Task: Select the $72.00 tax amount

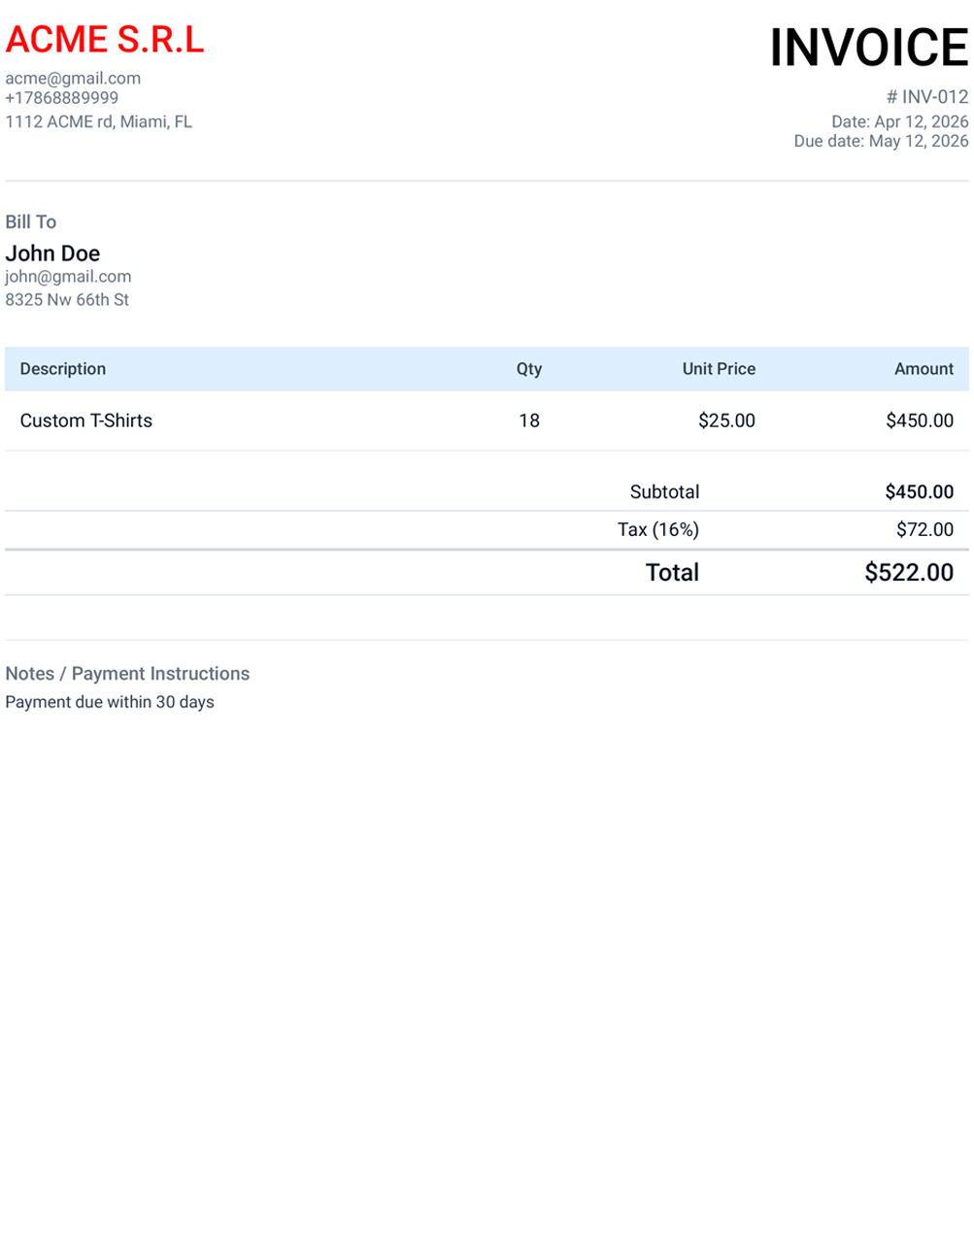Action: 924,529
